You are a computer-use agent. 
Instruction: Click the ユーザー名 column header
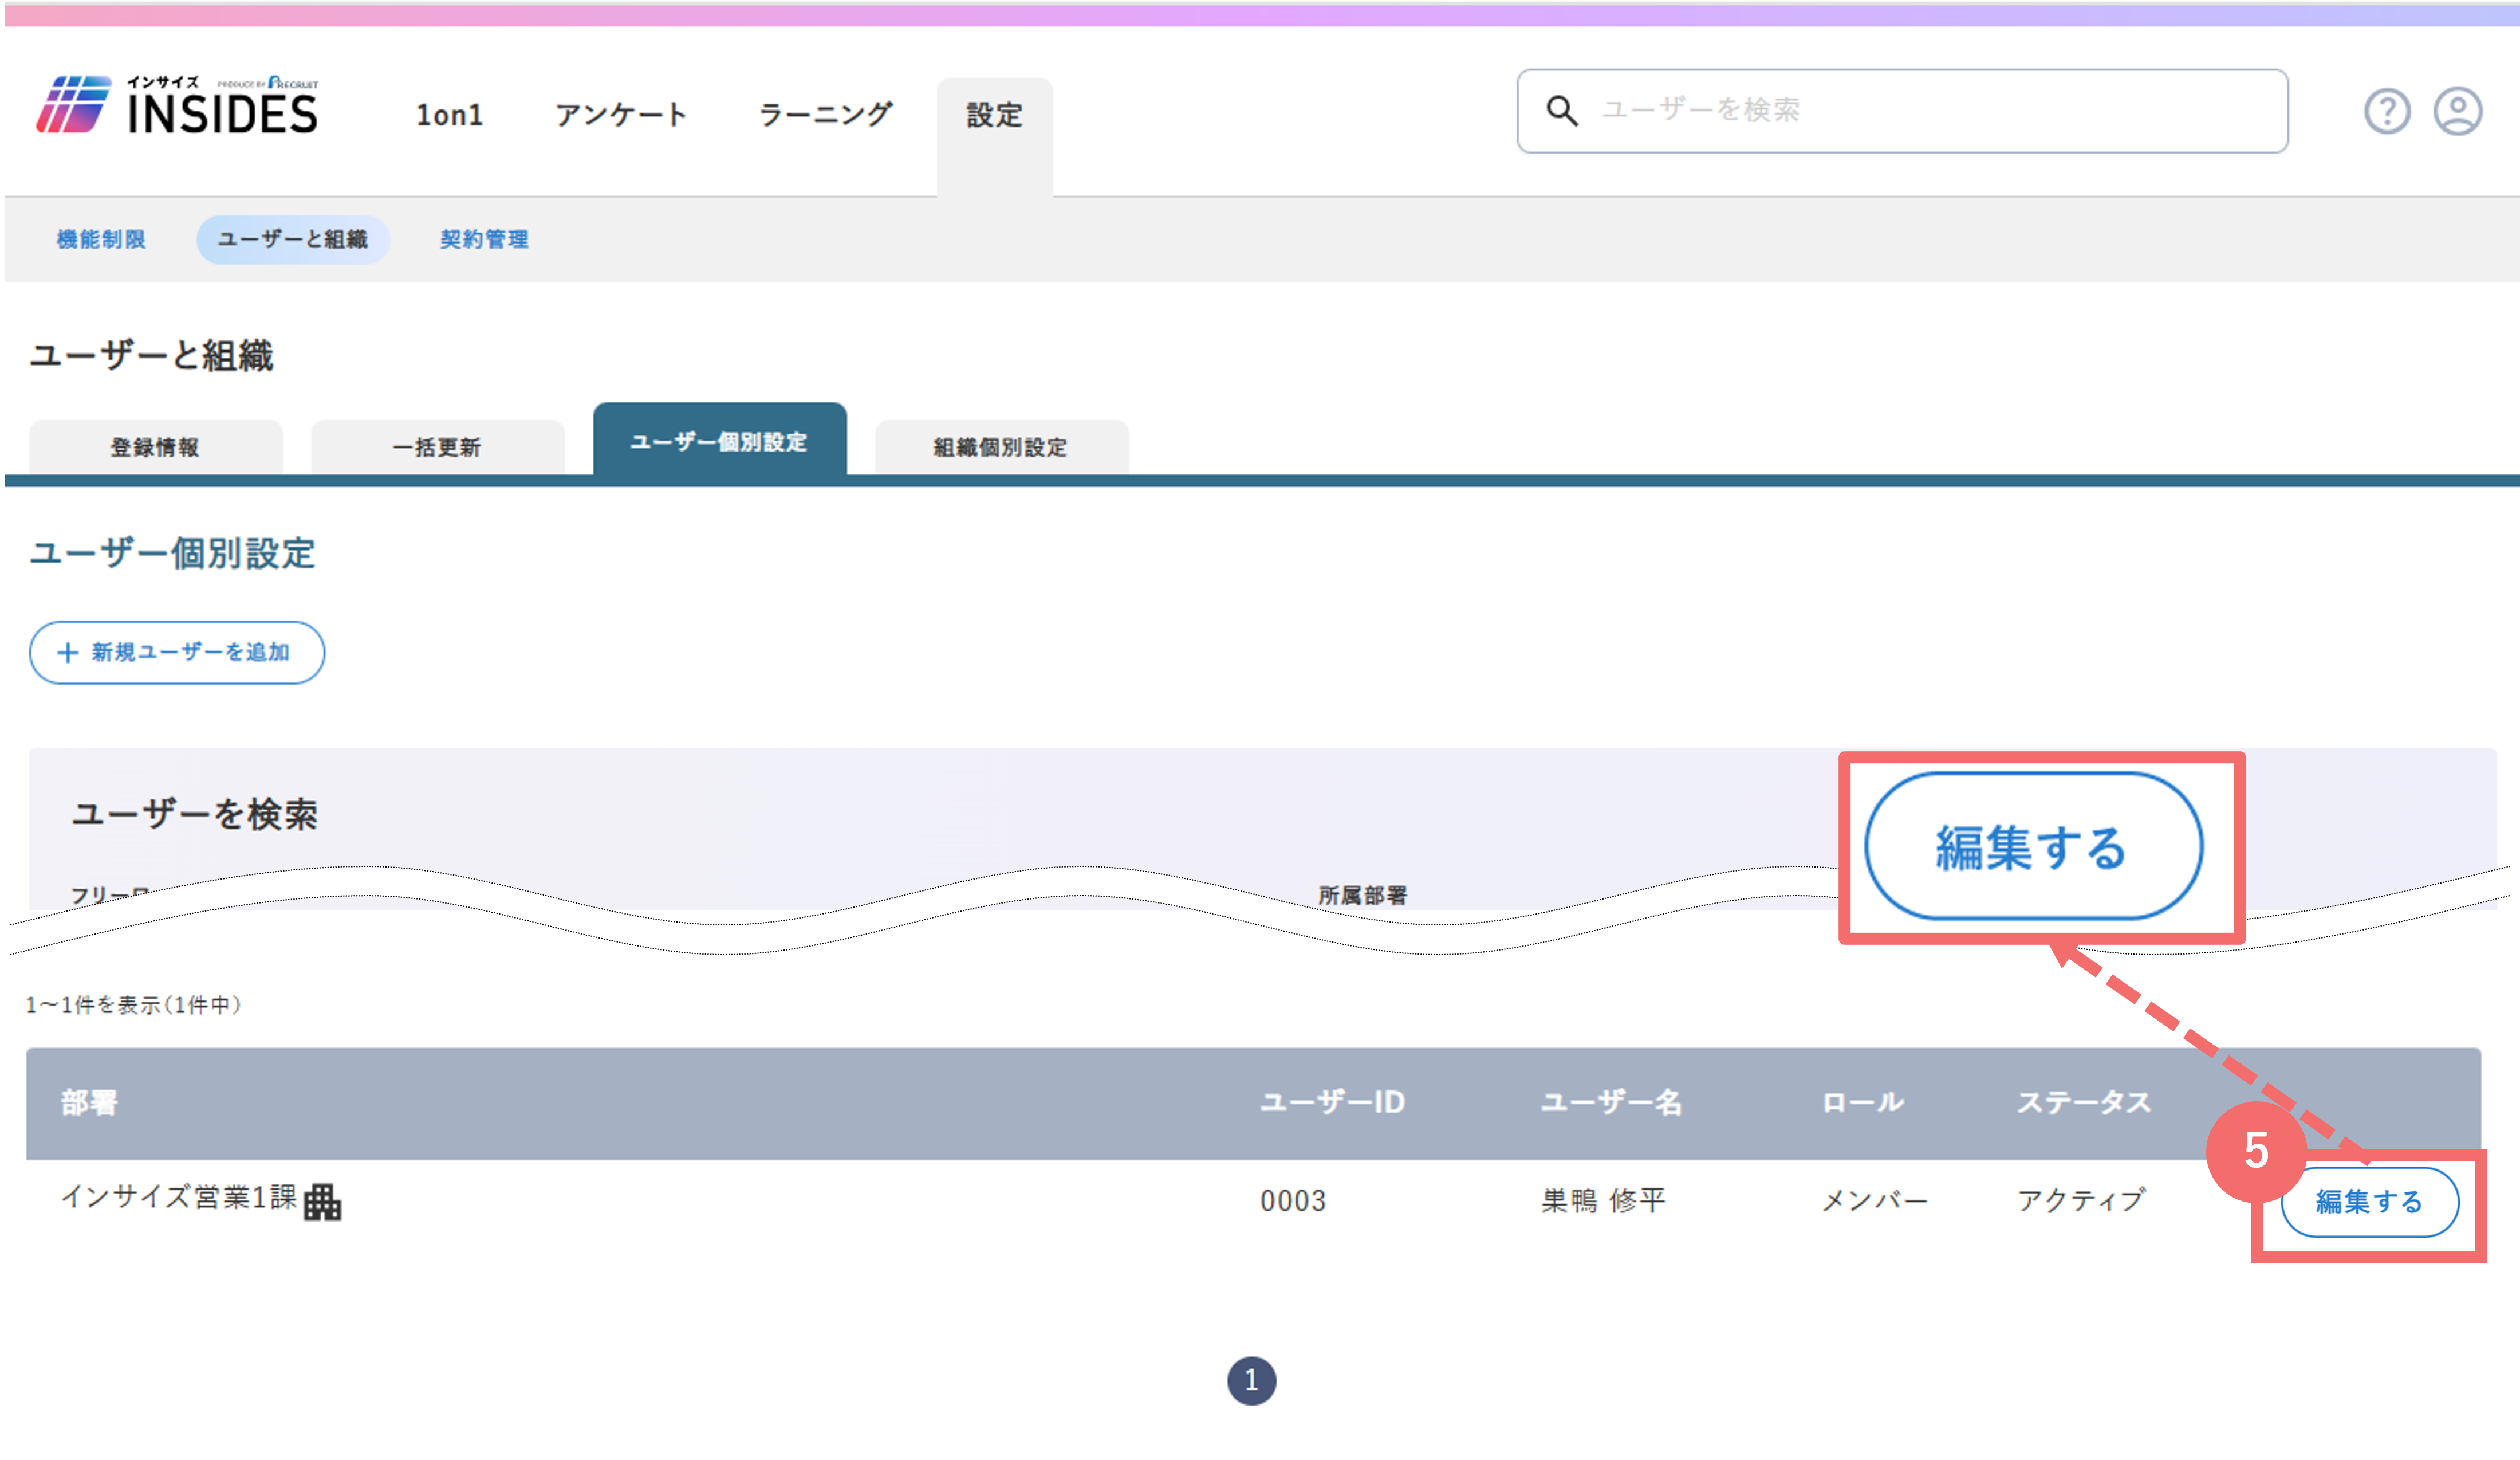1611,1103
